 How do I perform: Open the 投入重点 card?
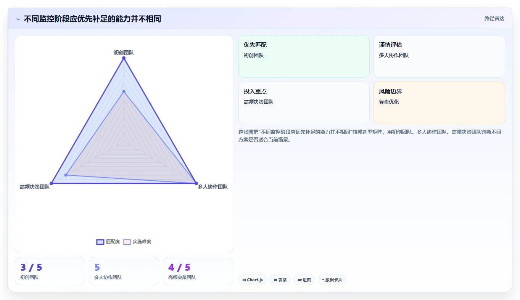pos(304,103)
